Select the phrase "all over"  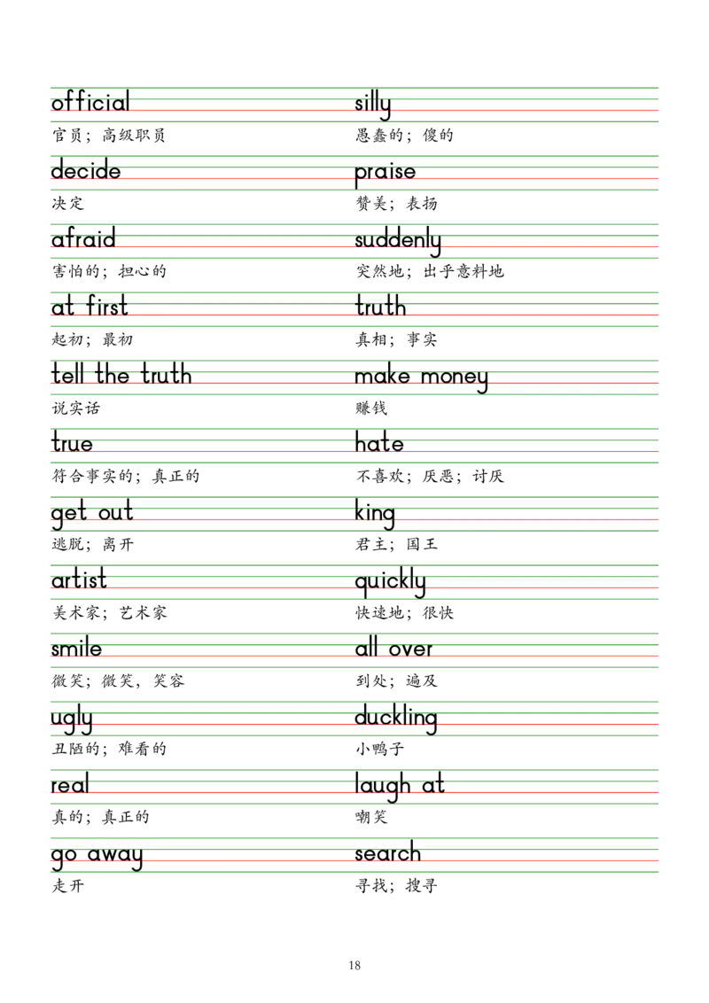pos(393,649)
